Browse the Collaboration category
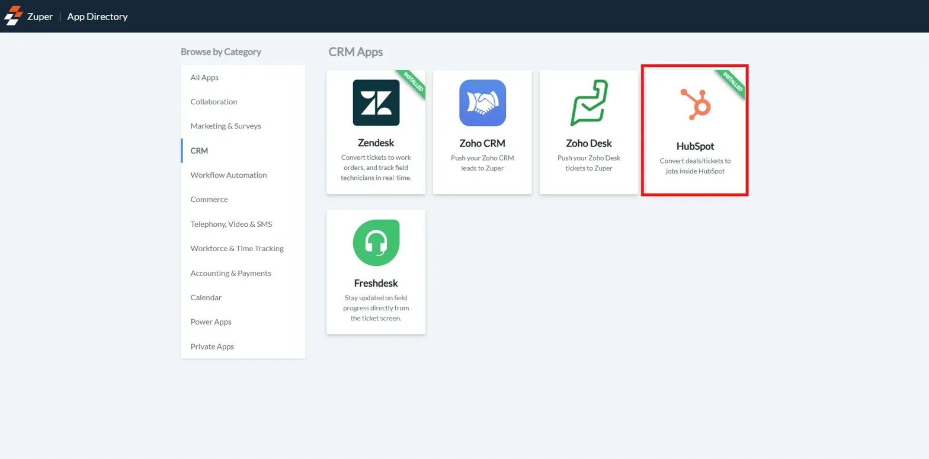 [243, 102]
